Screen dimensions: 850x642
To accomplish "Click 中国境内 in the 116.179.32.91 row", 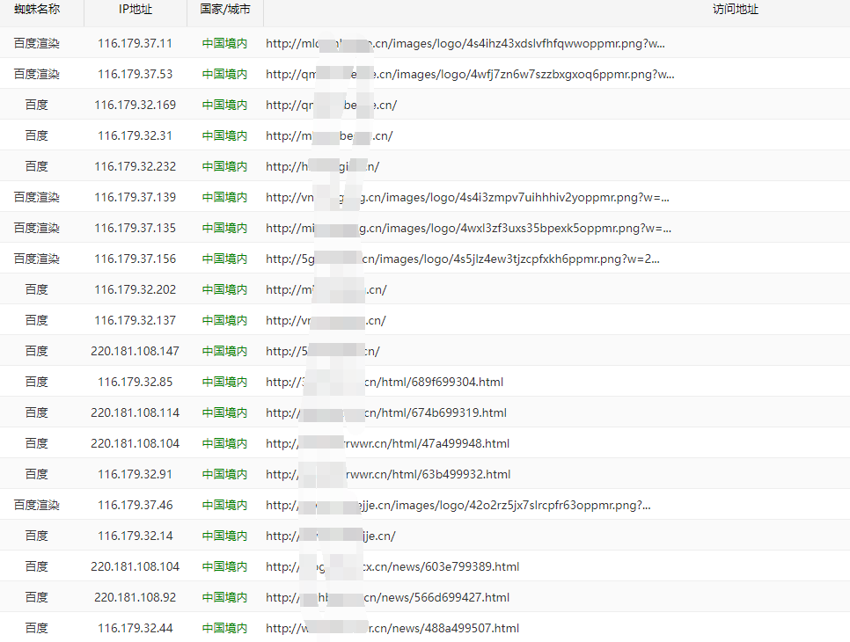I will coord(224,475).
